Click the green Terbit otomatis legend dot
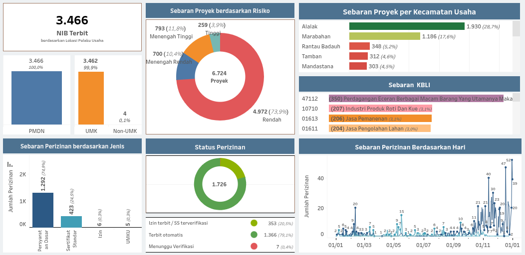The width and height of the screenshot is (525, 255). tap(254, 235)
